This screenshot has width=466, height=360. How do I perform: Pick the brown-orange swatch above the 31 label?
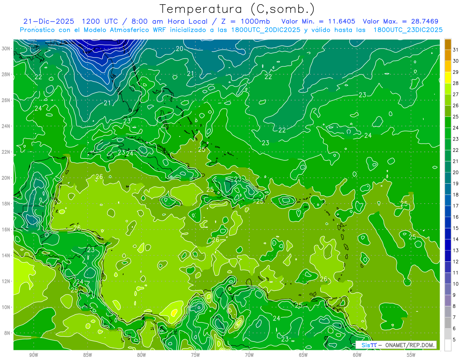pyautogui.click(x=448, y=44)
